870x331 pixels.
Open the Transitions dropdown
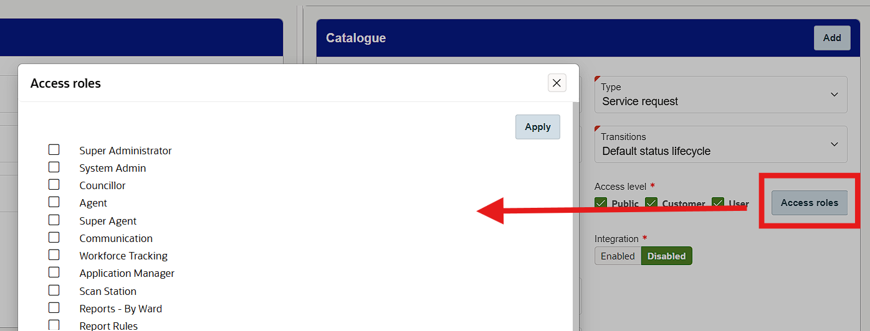pyautogui.click(x=721, y=144)
